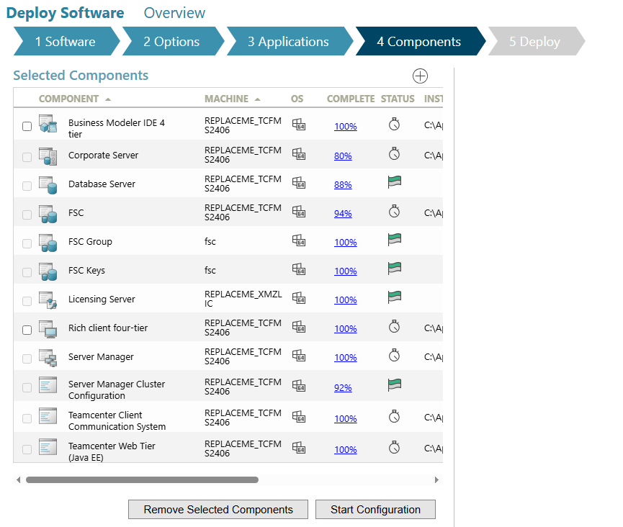Click the Server Manager Cluster Configuration icon
This screenshot has height=527, width=623.
click(x=48, y=385)
